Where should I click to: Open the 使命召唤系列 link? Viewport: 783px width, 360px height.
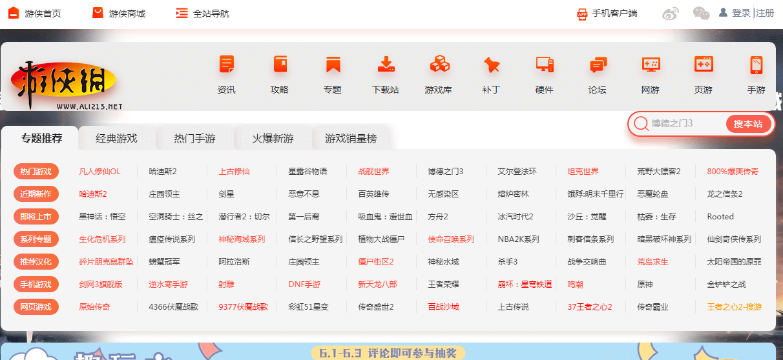coord(451,239)
